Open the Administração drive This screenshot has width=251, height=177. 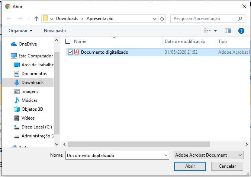(38, 136)
